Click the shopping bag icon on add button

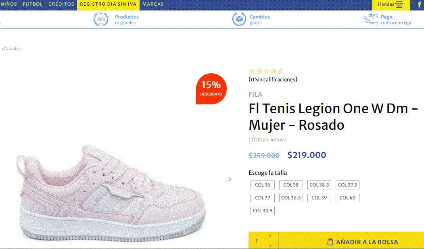(x=330, y=242)
